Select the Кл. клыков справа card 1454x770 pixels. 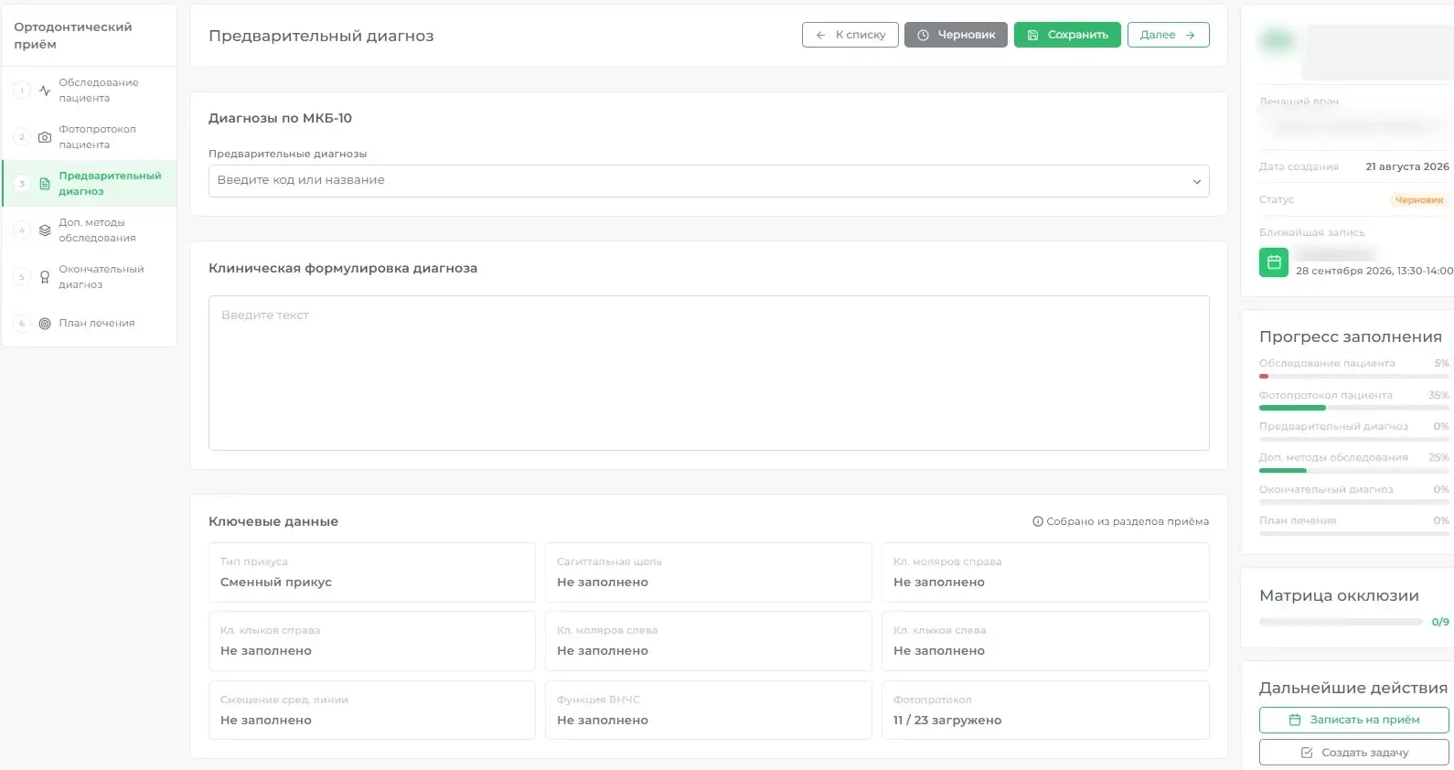(371, 641)
